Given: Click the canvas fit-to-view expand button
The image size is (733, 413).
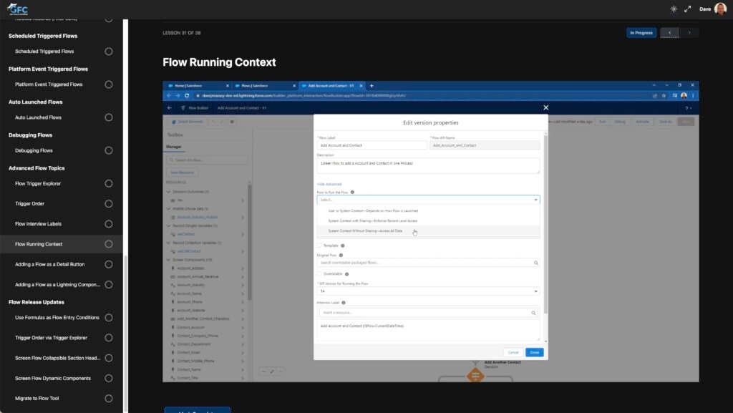Looking at the screenshot, I should click(x=272, y=372).
